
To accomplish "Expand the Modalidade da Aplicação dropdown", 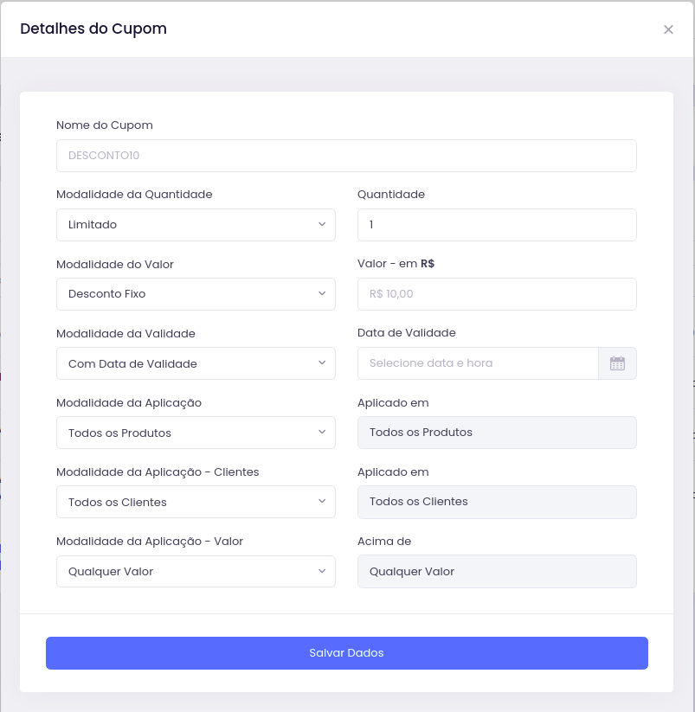I will [x=196, y=433].
